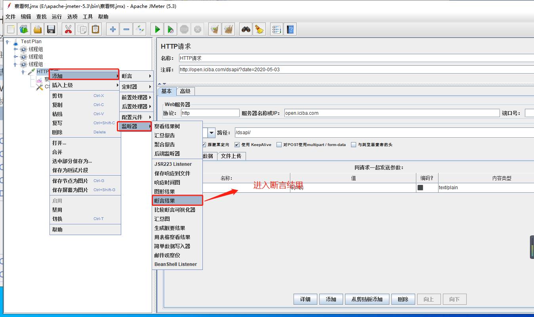Image resolution: width=534 pixels, height=317 pixels.
Task: Click the New test plan toolbar icon
Action: click(11, 29)
